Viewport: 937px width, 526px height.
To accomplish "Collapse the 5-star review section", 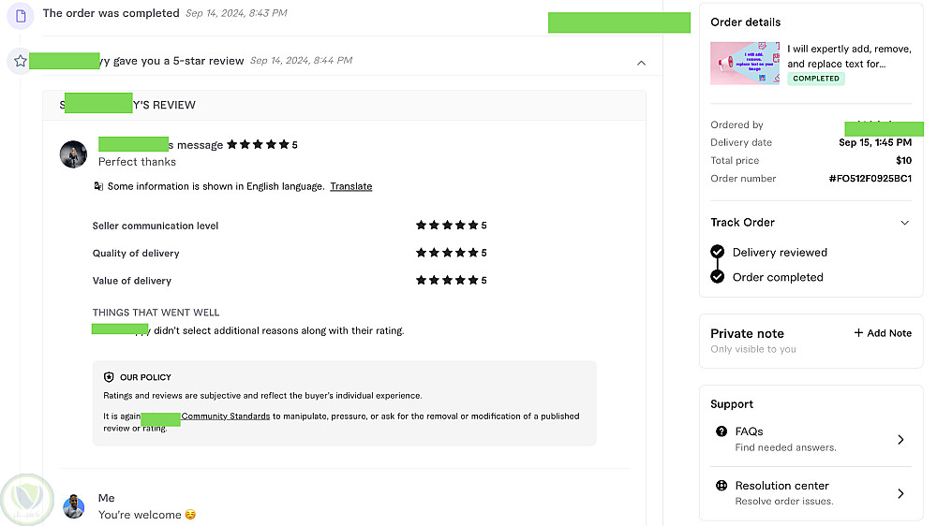I will click(641, 63).
